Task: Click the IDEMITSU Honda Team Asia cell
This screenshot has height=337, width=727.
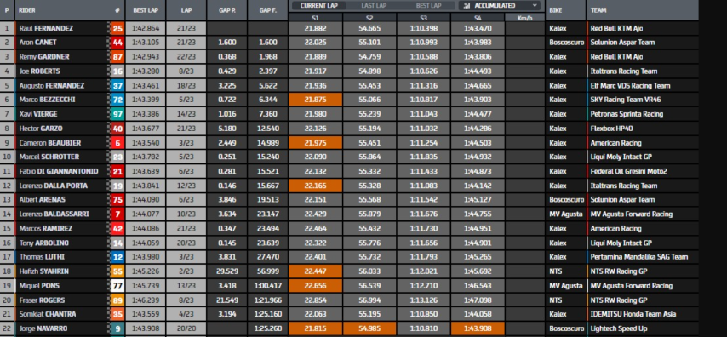Action: coord(643,314)
